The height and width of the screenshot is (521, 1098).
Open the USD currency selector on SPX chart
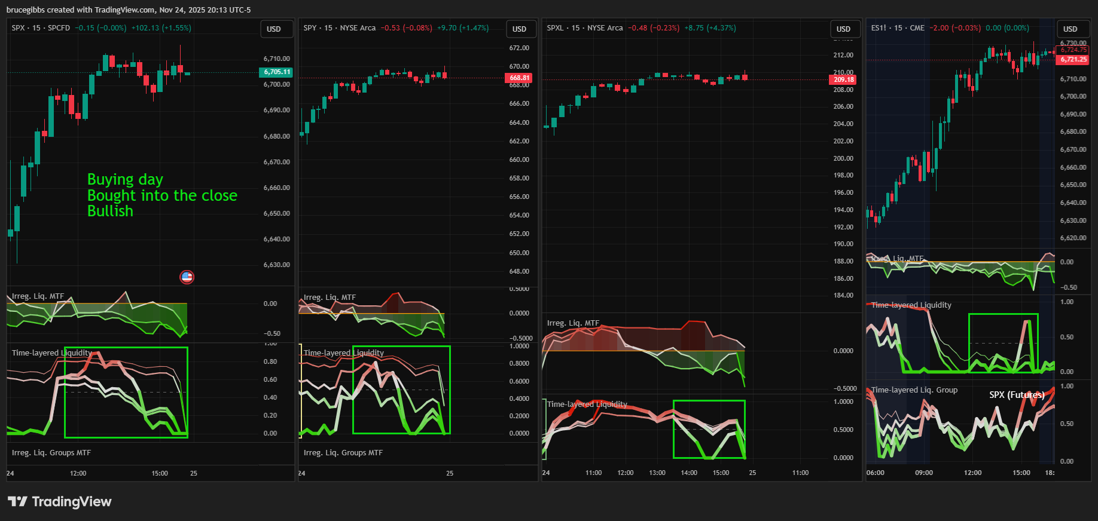(x=274, y=29)
